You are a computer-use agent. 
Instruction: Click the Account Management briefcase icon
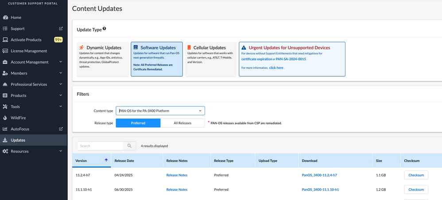pos(5,62)
